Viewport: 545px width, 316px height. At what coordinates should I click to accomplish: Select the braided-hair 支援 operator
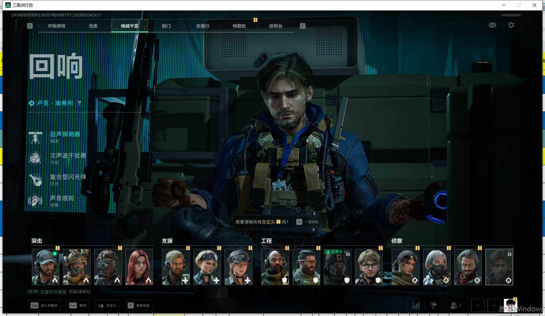[238, 267]
